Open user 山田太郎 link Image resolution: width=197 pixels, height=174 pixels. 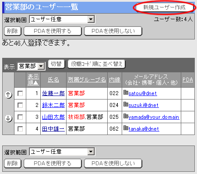pyautogui.click(x=53, y=117)
